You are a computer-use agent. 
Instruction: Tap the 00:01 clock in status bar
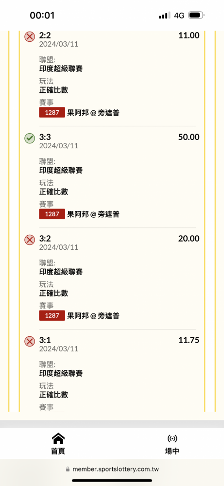42,16
